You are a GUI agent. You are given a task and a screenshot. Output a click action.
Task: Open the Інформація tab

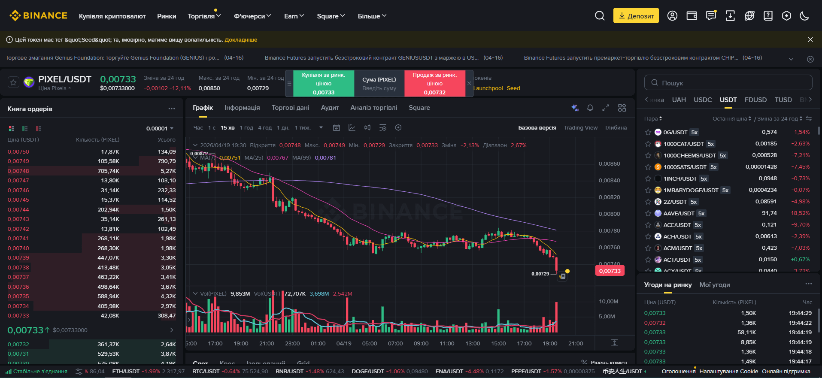(x=242, y=108)
